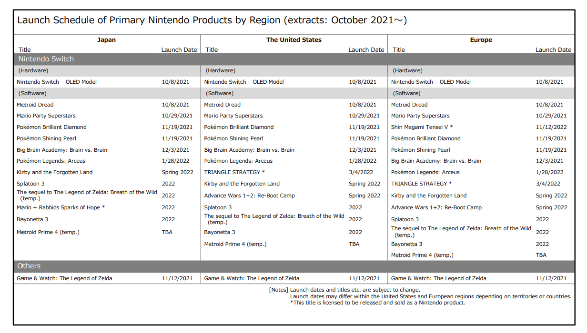Click TRIANGLE STRATEGY in United States column

tap(234, 172)
